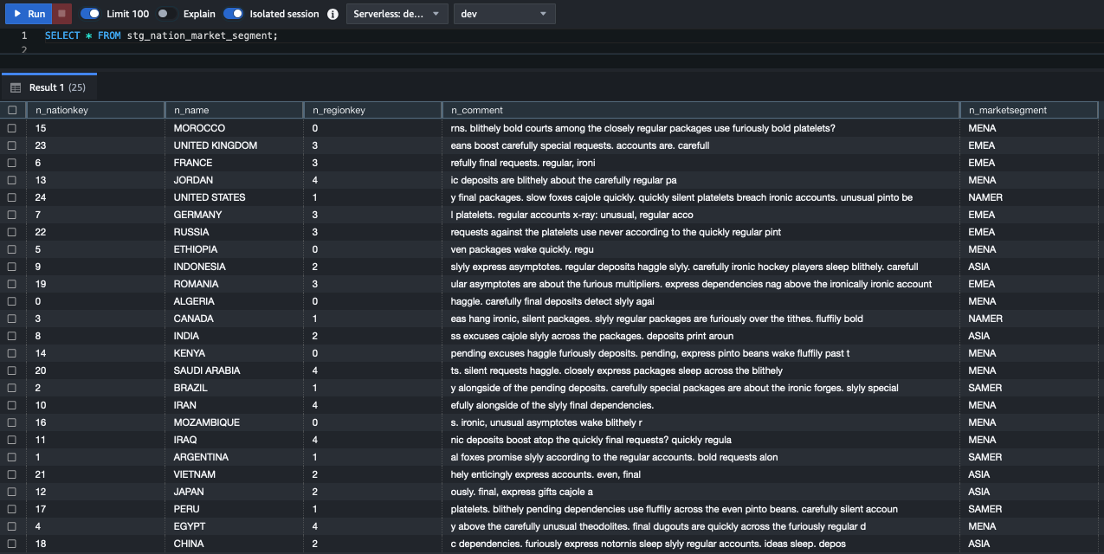1104x554 pixels.
Task: Check the JORDAN row checkbox
Action: [12, 180]
